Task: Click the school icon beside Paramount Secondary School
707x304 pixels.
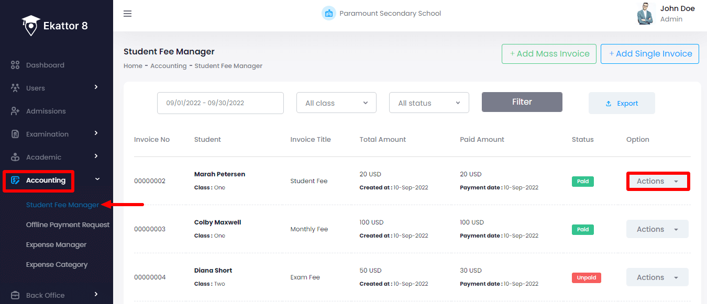Action: pos(328,14)
